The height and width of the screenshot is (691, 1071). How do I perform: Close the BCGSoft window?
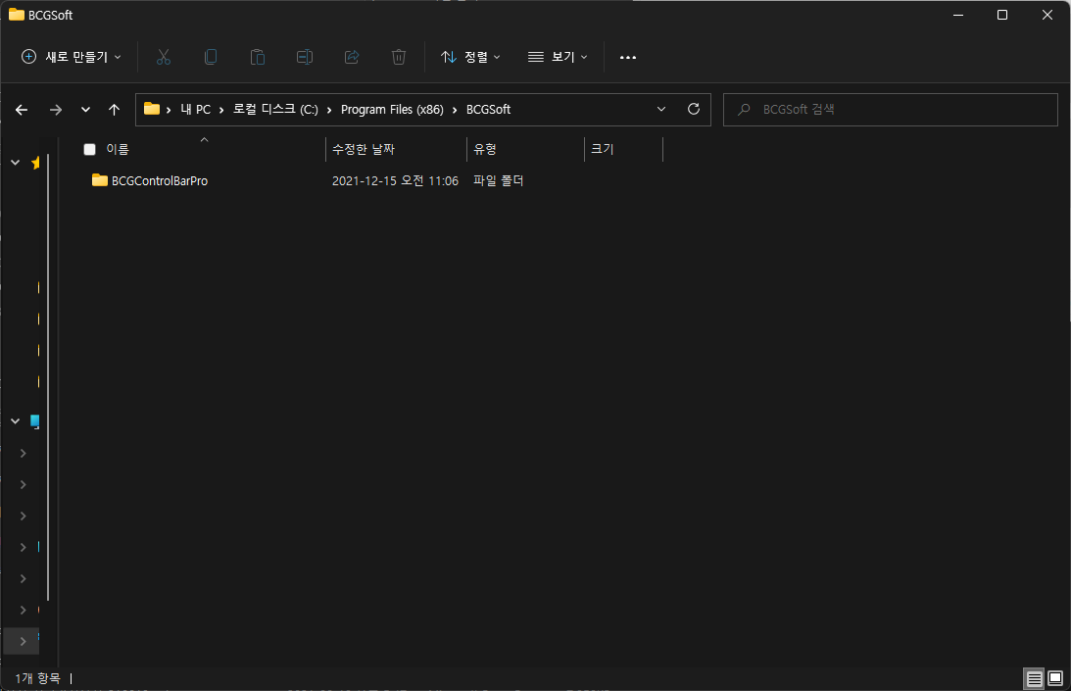pyautogui.click(x=1047, y=15)
